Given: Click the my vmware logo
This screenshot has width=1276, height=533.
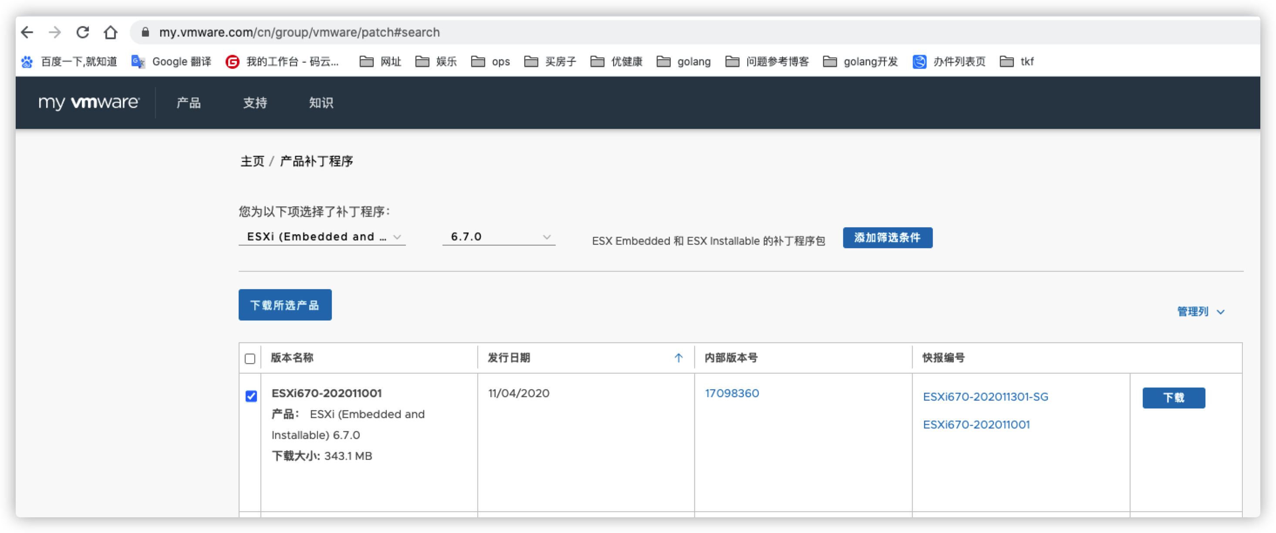Looking at the screenshot, I should 89,102.
